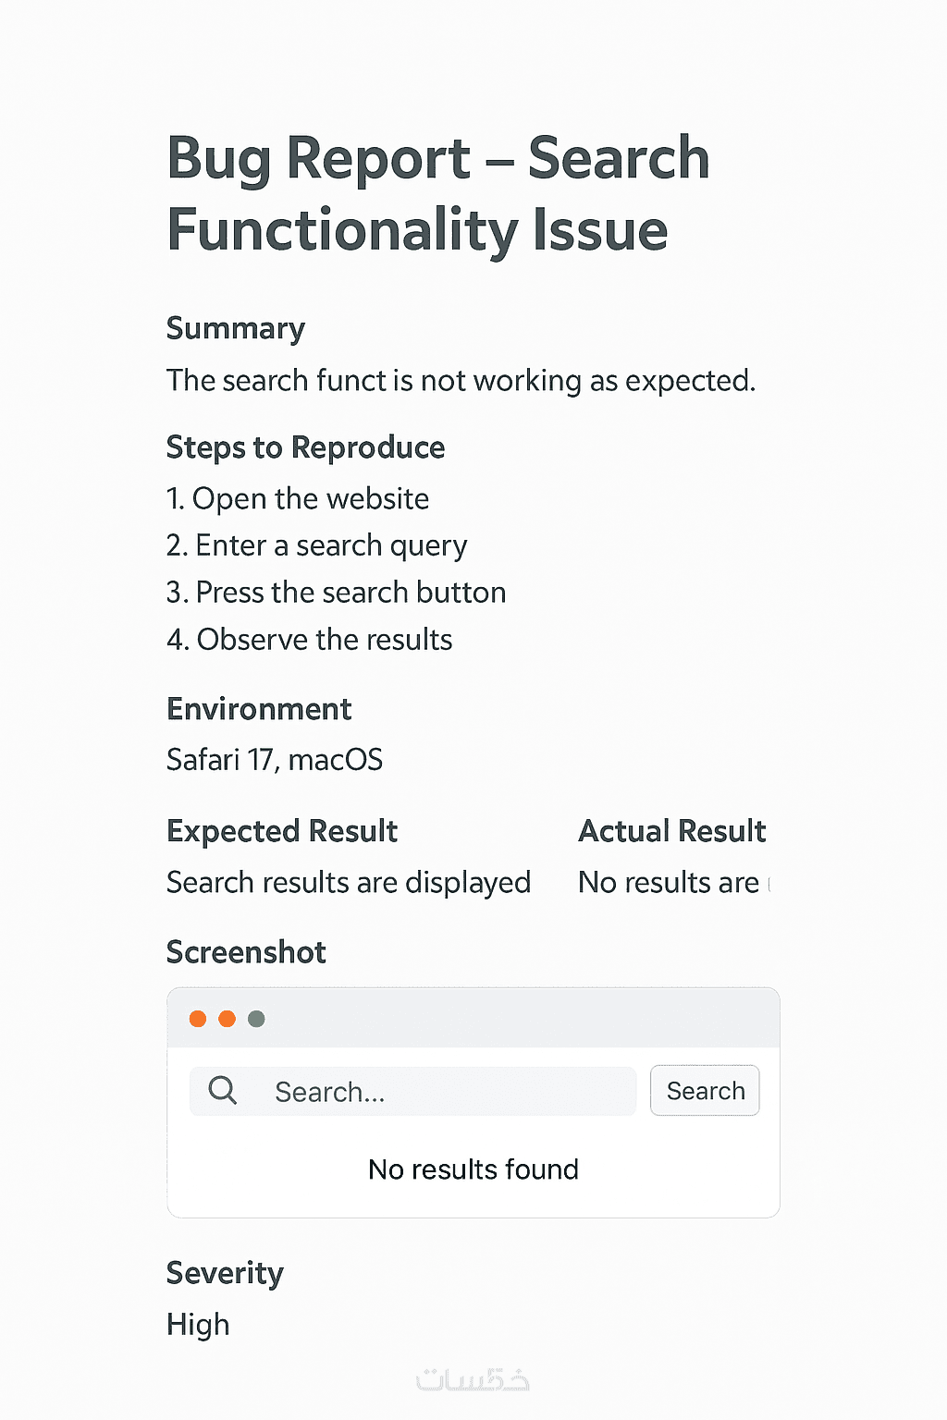Click the magnifying glass icon in search bar

tap(222, 1091)
